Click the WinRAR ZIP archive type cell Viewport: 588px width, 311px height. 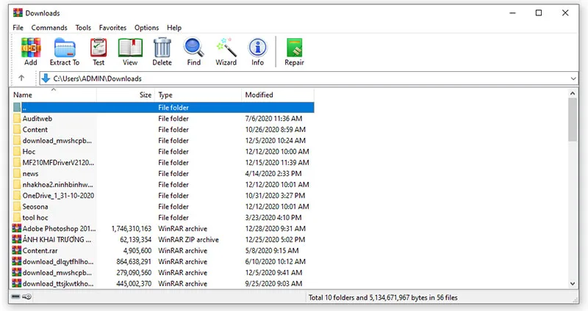188,240
